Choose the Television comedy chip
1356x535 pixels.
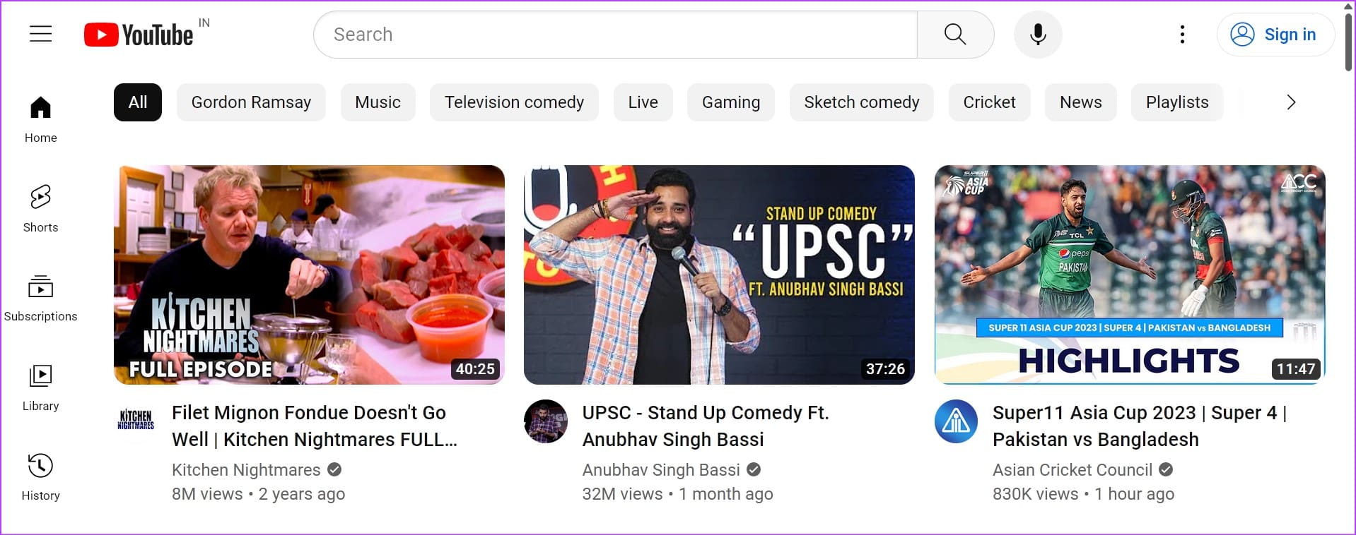(x=514, y=102)
